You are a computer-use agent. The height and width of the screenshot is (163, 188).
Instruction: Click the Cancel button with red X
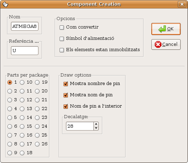(x=166, y=44)
